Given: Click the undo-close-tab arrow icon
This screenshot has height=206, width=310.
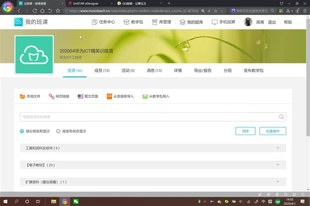Looking at the screenshot, I should (50, 11).
